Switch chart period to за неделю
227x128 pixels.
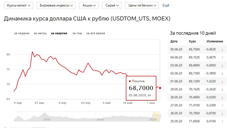pyautogui.click(x=22, y=33)
